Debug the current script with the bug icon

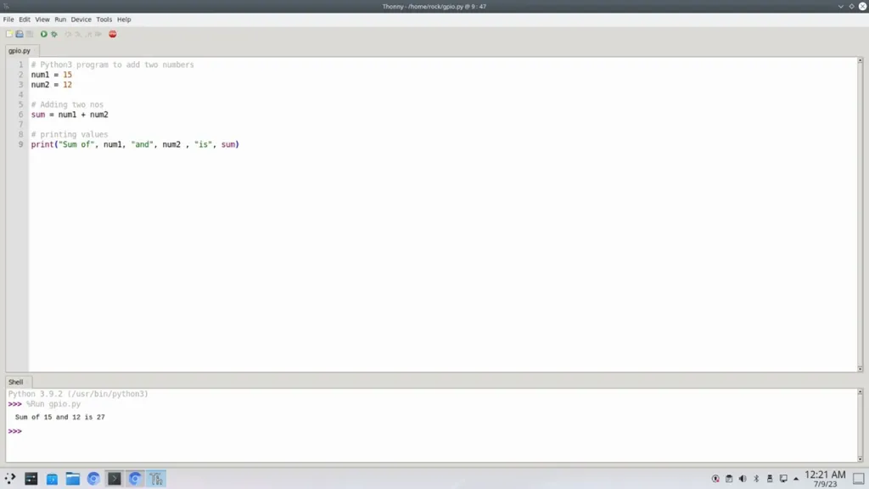tap(54, 34)
